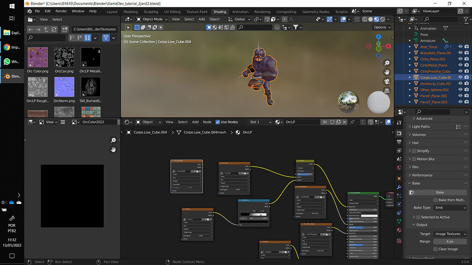Switch to the Layout workspace tab

112,12
